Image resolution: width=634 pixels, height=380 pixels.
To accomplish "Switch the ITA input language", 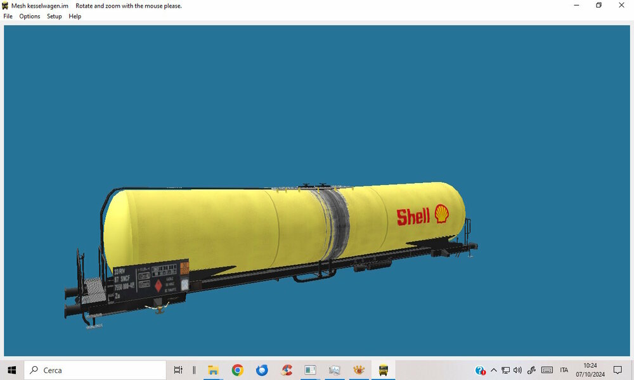I will [x=564, y=370].
